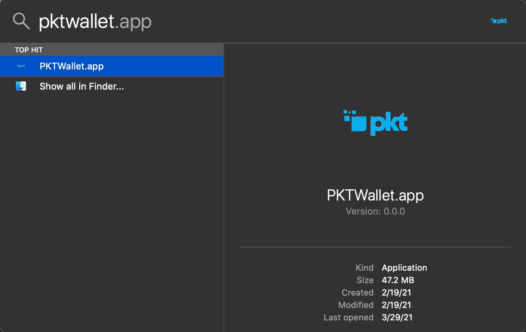
Task: Click the pkt wordmark in the preview
Action: coord(390,123)
